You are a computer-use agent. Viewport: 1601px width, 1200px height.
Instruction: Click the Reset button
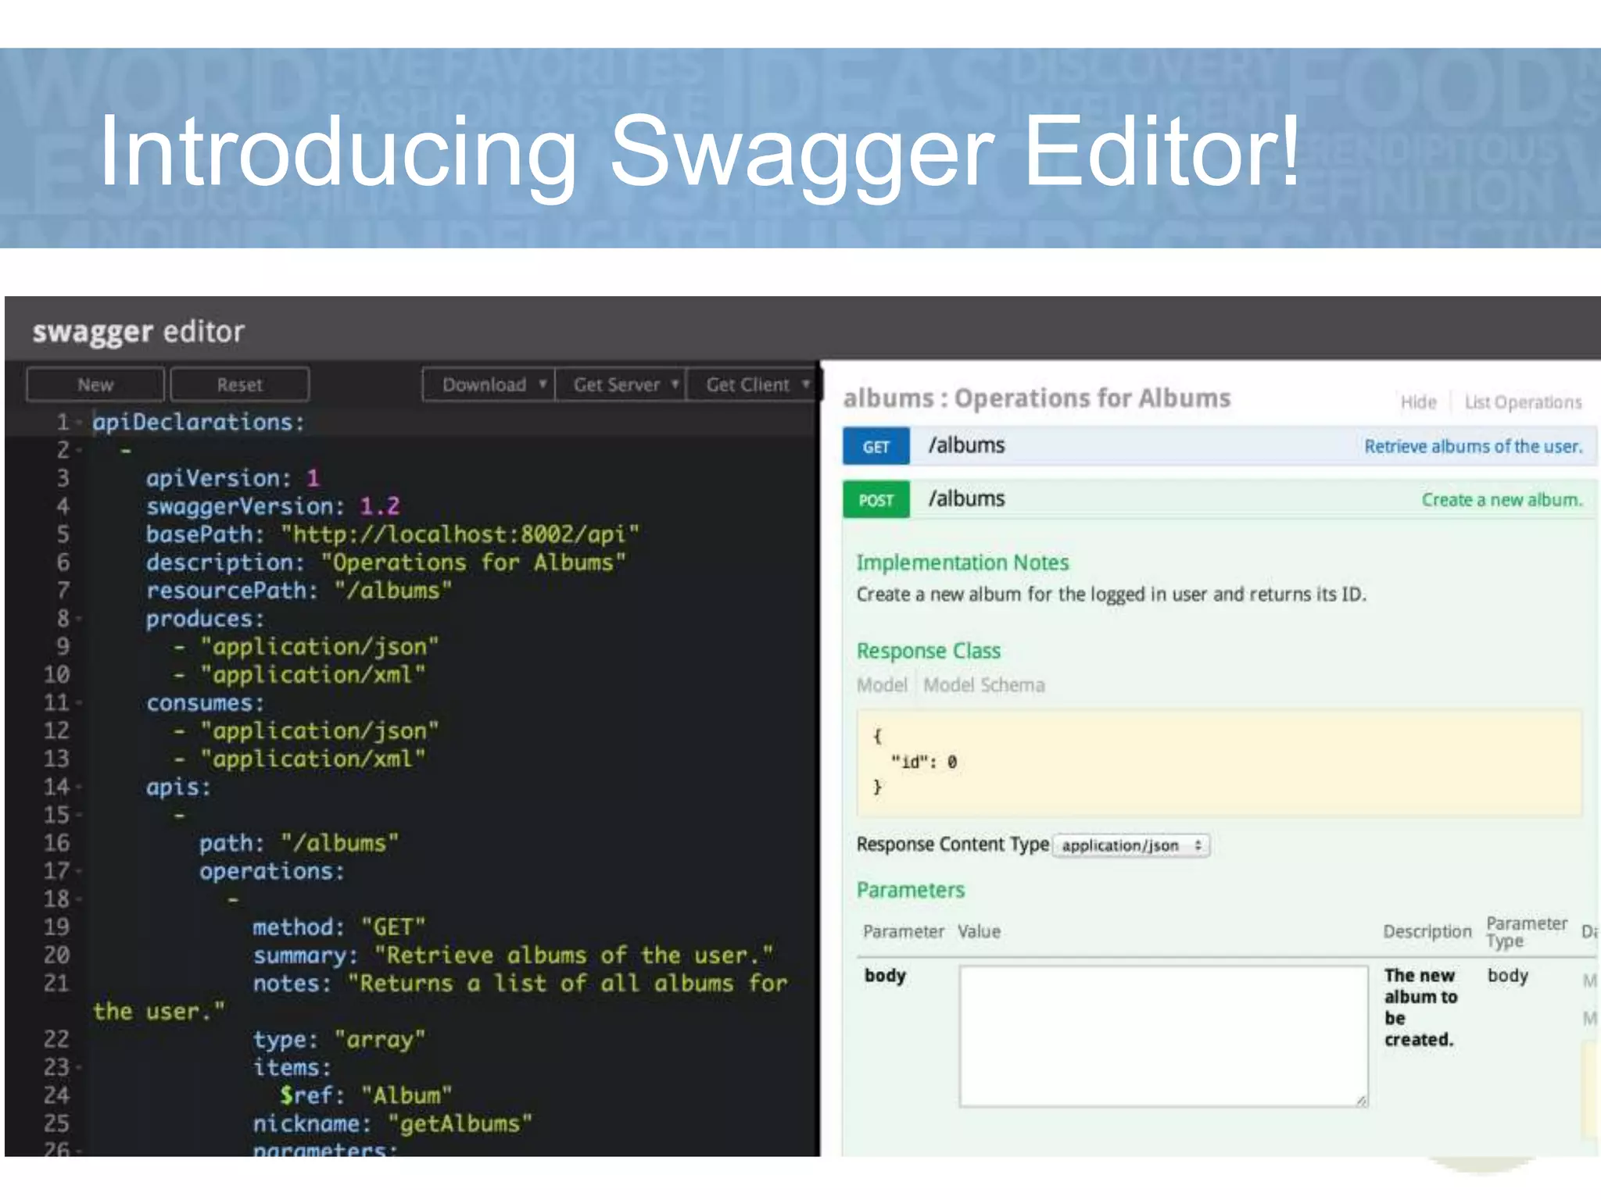[239, 384]
